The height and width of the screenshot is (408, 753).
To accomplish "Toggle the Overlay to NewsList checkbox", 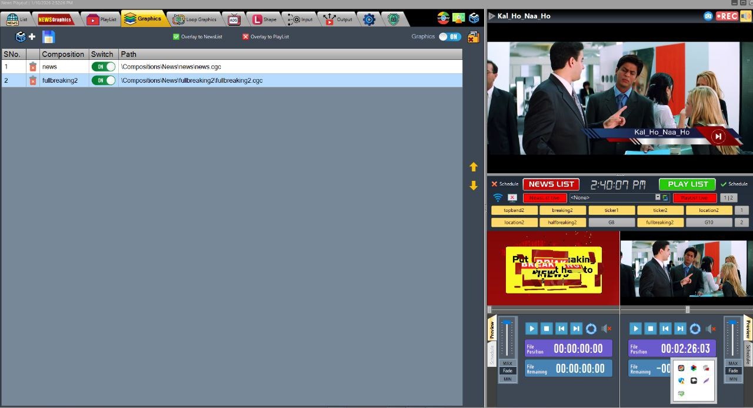I will [176, 36].
